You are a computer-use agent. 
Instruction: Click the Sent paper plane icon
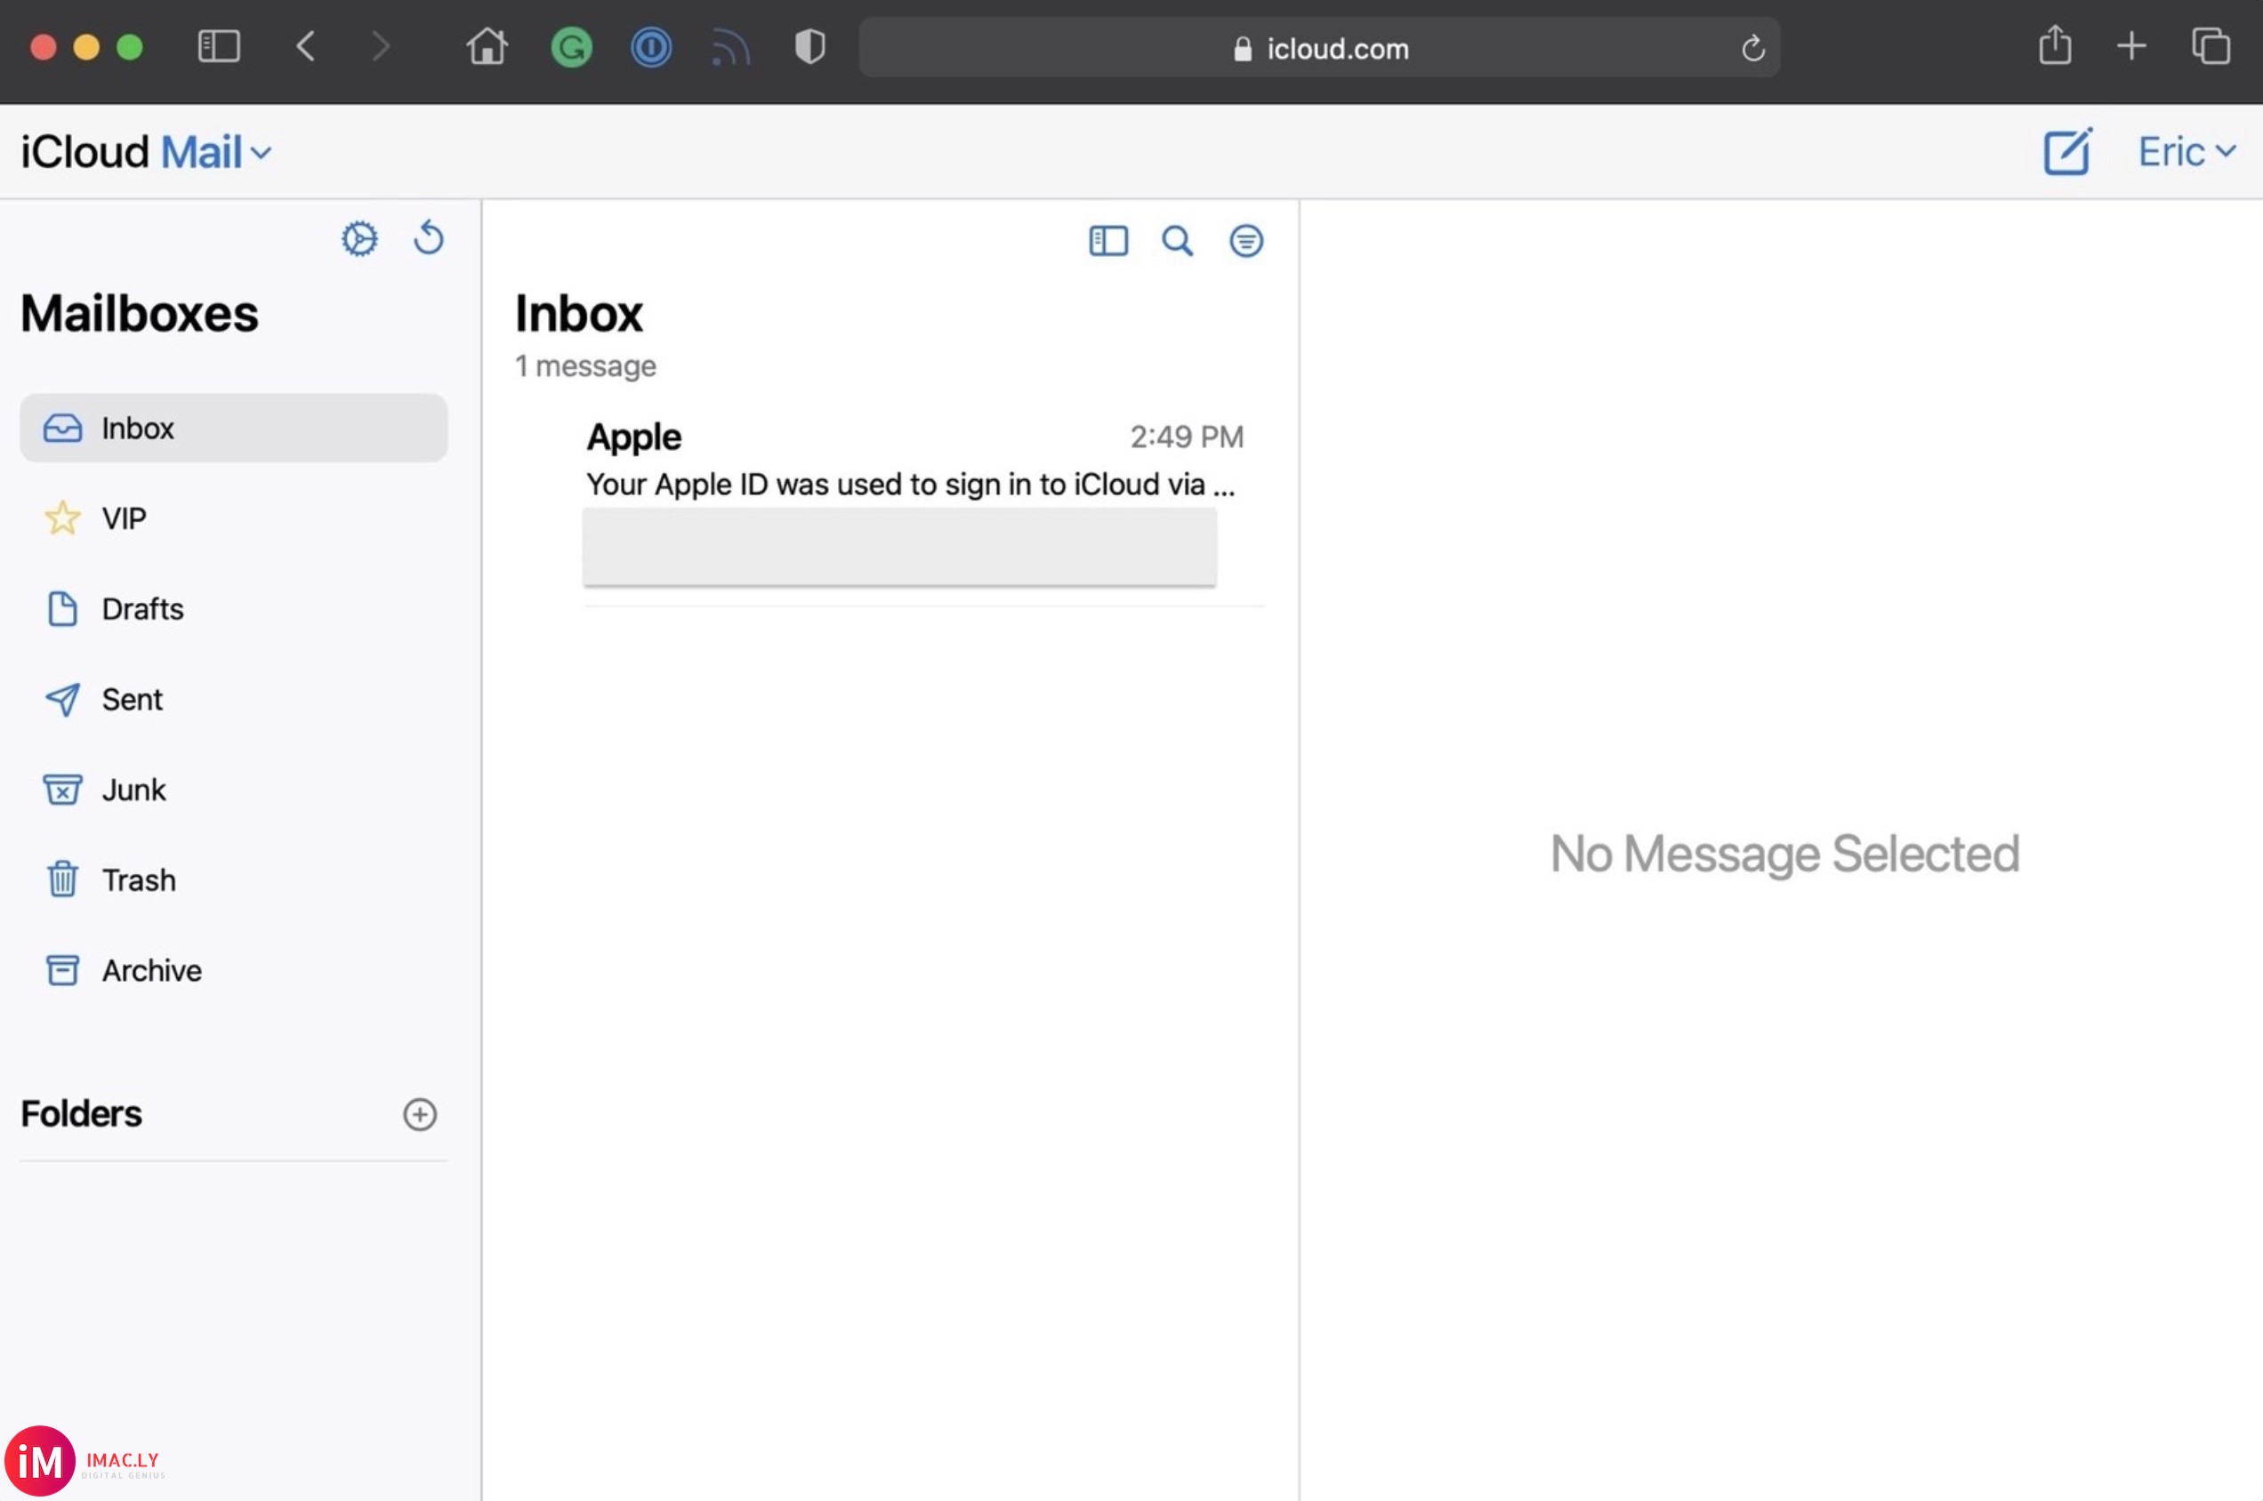[x=62, y=700]
